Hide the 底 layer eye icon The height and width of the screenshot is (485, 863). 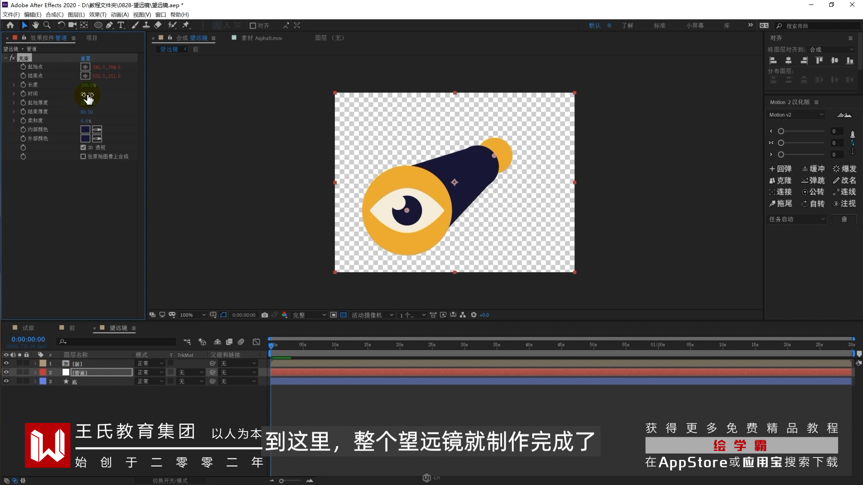(x=6, y=381)
